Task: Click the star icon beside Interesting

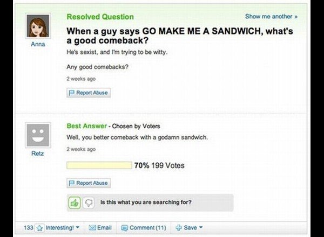Action: 39,228
